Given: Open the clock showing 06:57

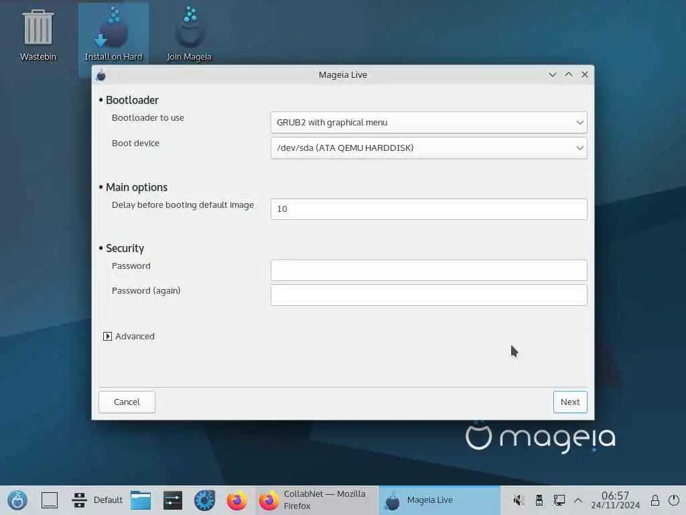Looking at the screenshot, I should (x=615, y=500).
